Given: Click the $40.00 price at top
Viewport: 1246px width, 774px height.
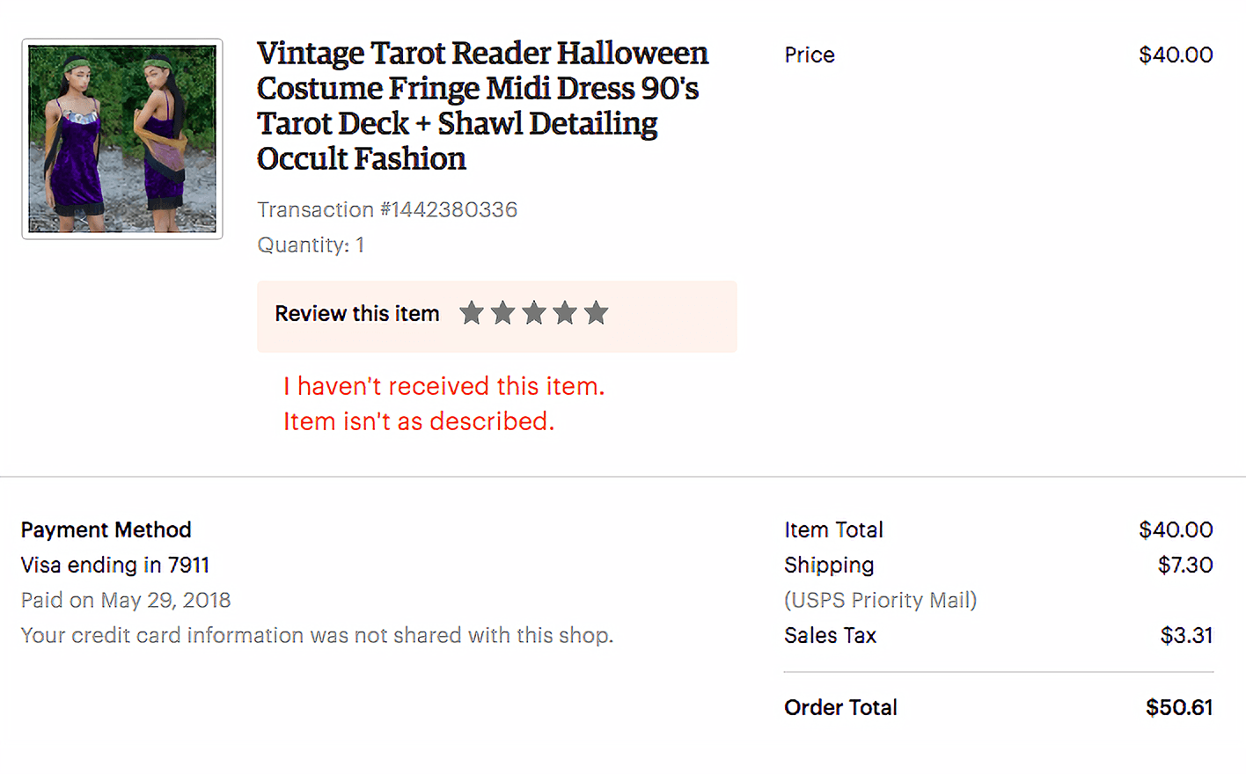Looking at the screenshot, I should [1176, 55].
